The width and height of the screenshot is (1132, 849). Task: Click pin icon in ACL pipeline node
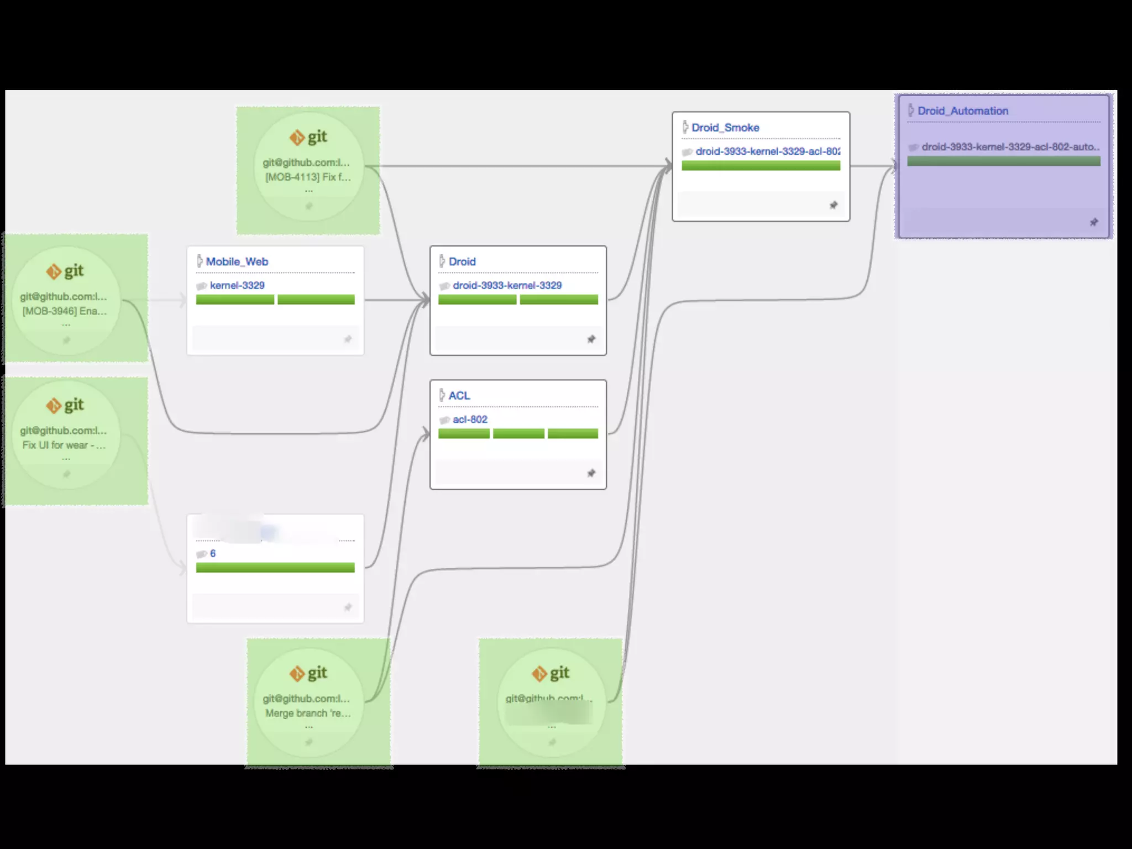pos(591,473)
